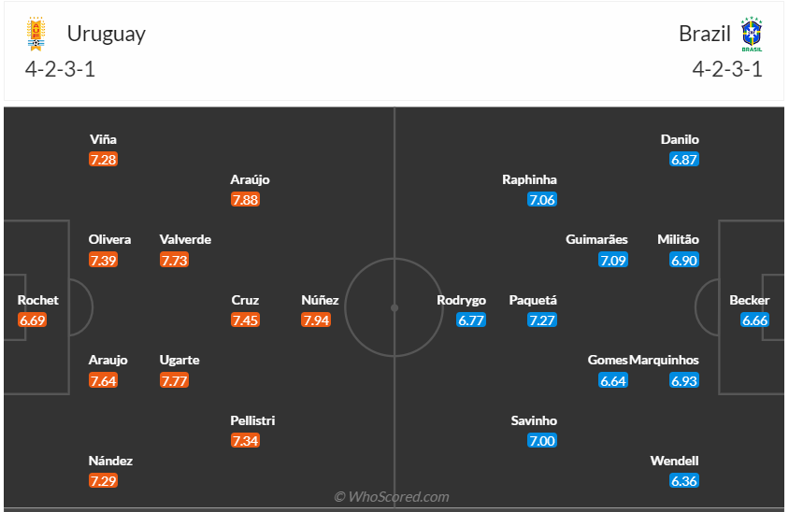The image size is (789, 512).
Task: Click the Uruguay team crest
Action: pos(36,34)
